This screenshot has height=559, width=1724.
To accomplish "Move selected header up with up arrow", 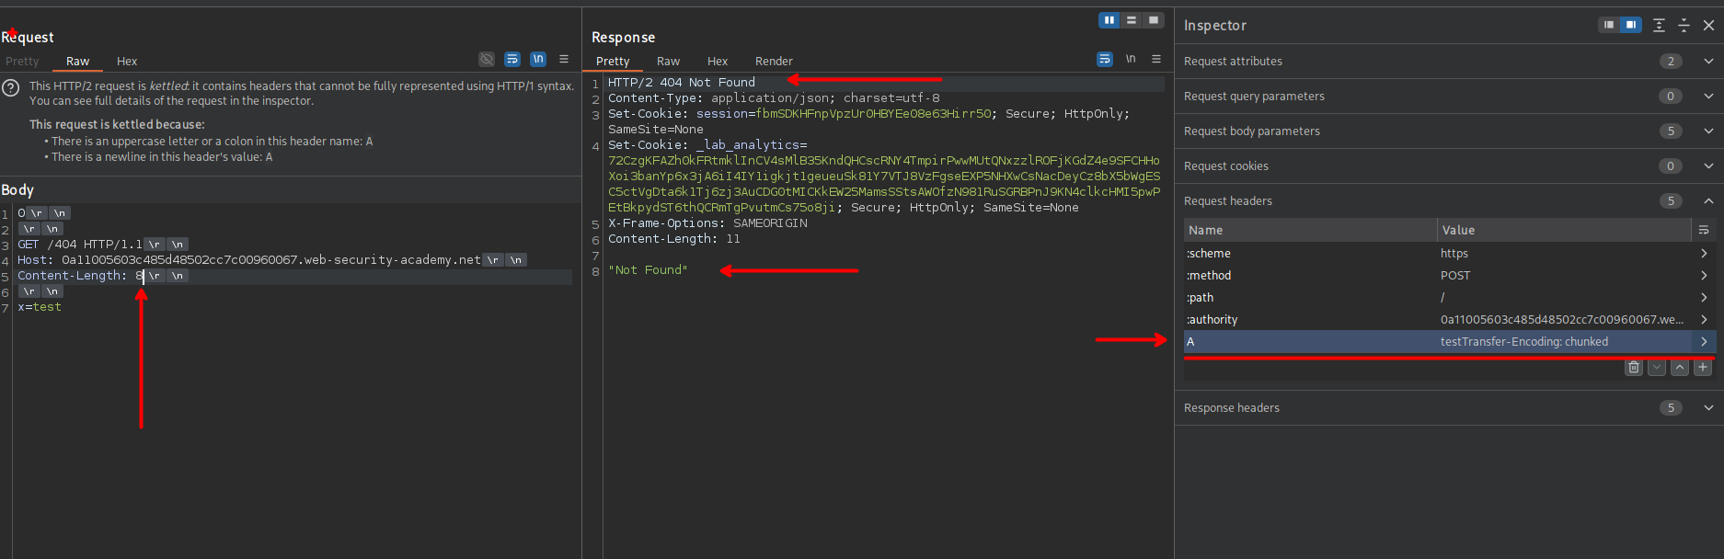I will pos(1680,368).
